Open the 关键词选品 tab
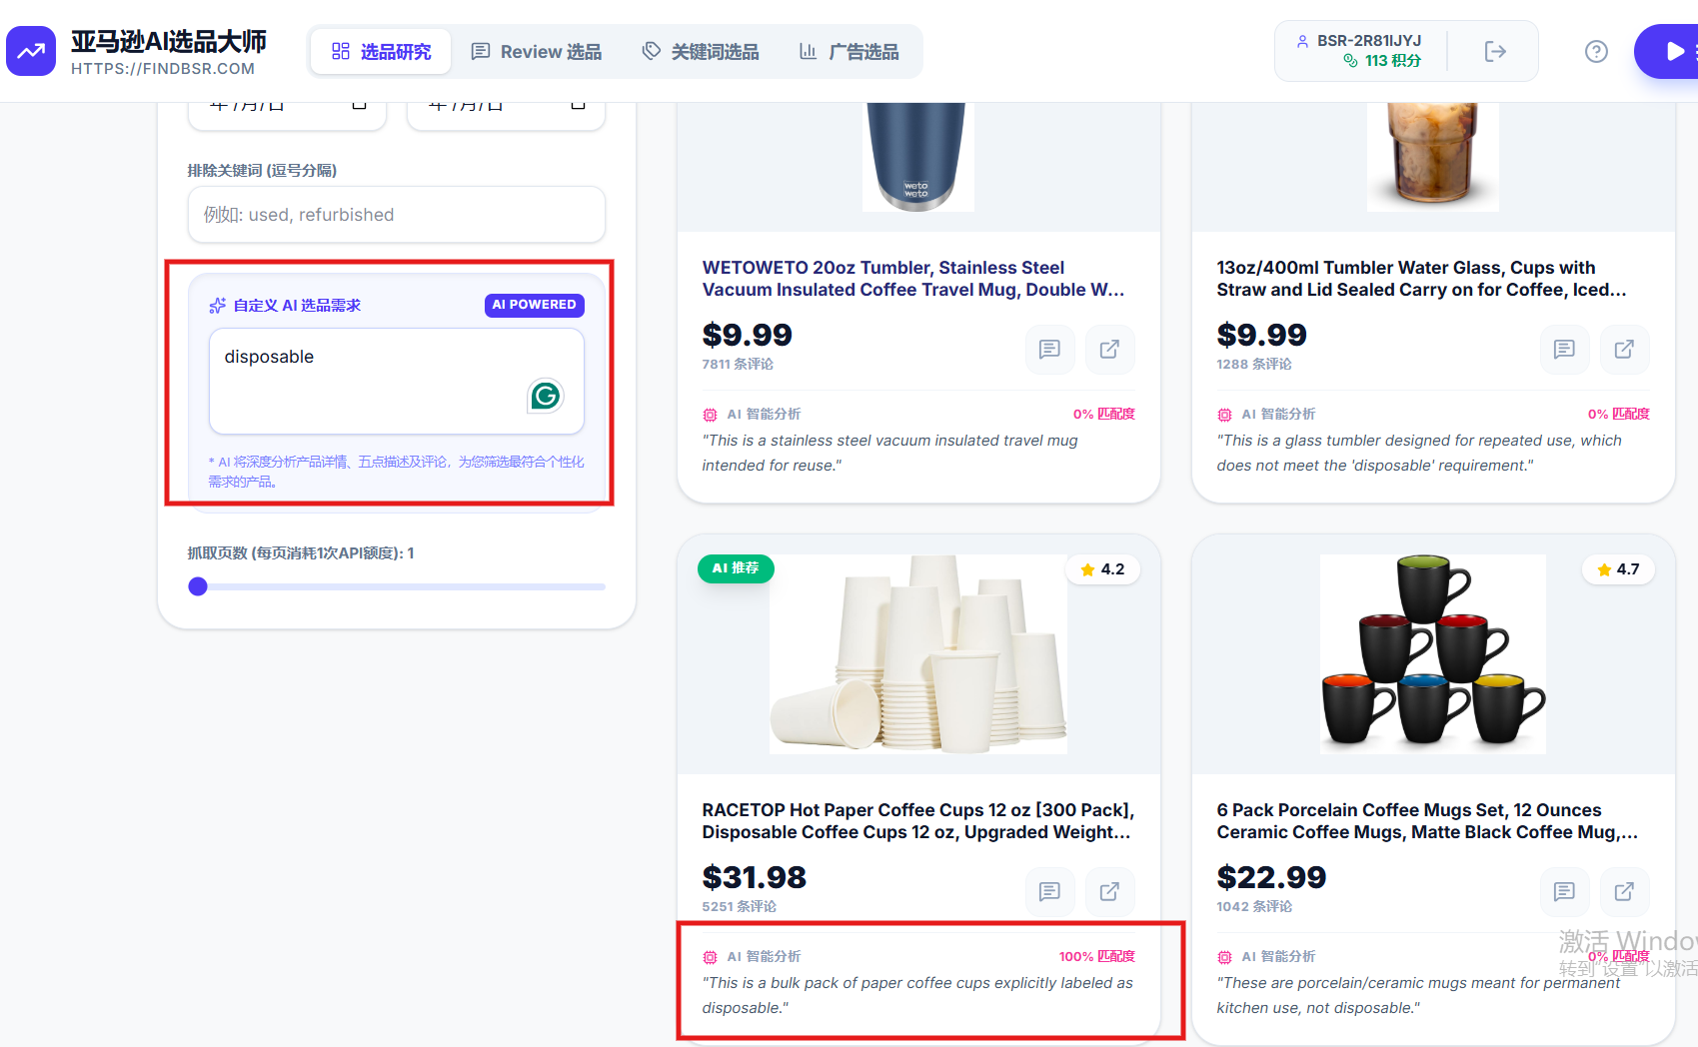This screenshot has width=1698, height=1047. 701,52
